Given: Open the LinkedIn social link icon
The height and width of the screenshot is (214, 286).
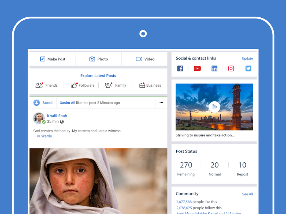Looking at the screenshot, I should [214, 68].
